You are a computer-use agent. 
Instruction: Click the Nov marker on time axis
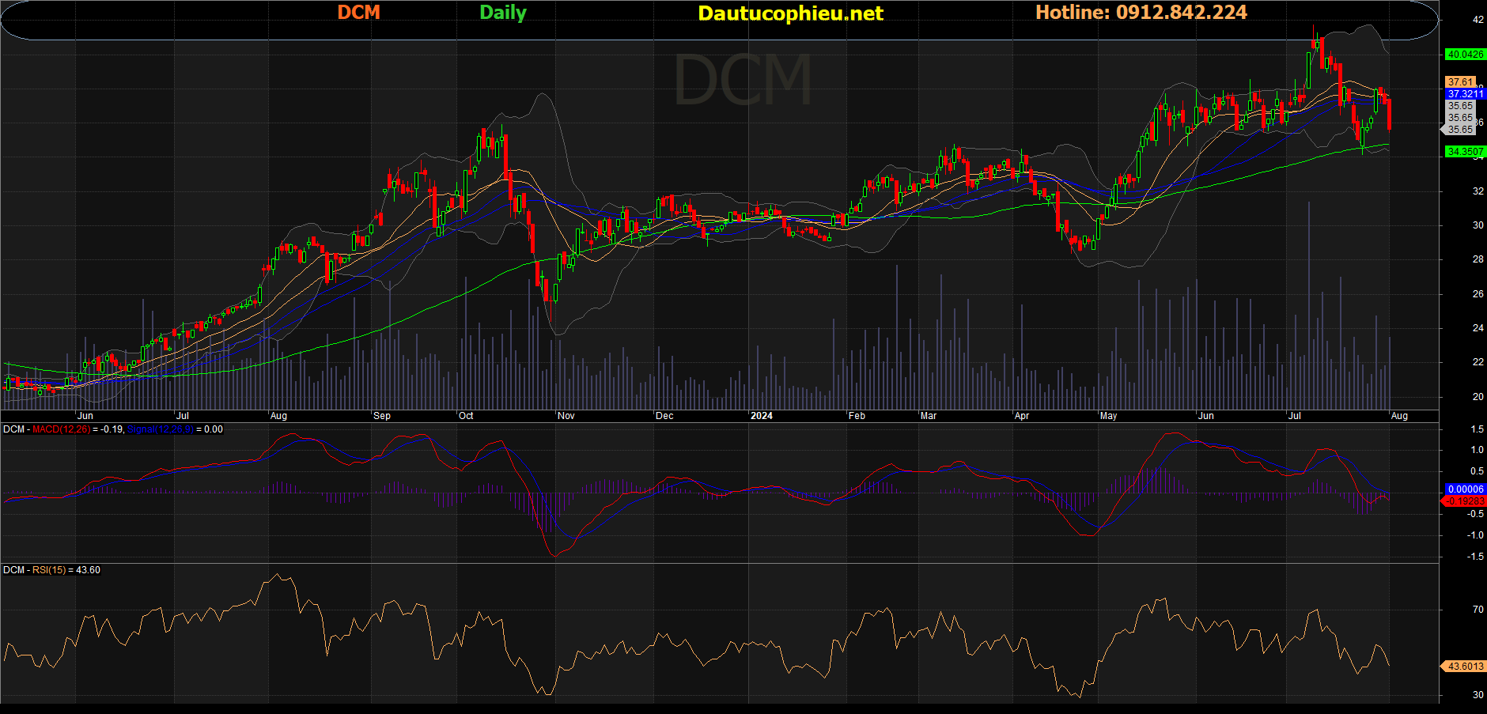click(x=566, y=416)
